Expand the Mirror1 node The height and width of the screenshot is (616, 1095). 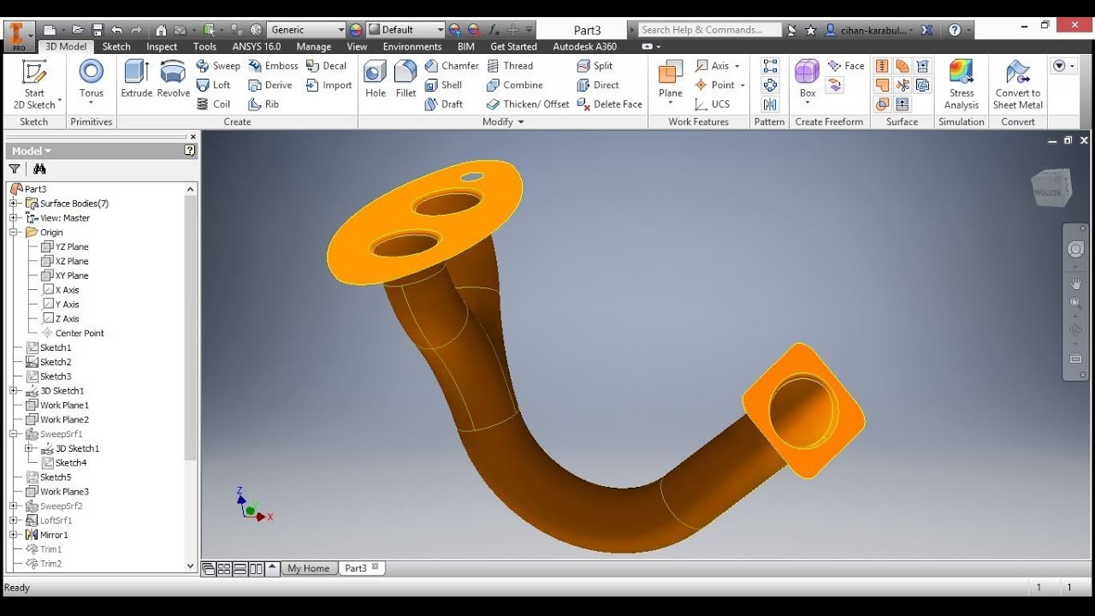click(14, 535)
